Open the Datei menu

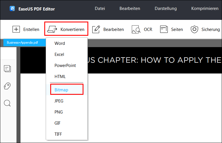pyautogui.click(x=100, y=9)
